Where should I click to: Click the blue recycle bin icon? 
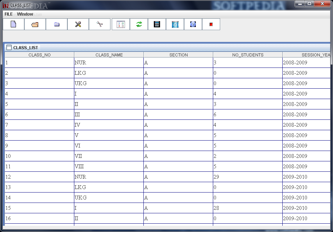[175, 24]
